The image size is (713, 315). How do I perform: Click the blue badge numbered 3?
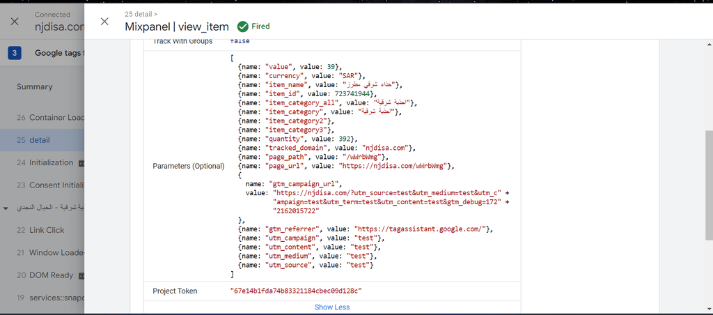(x=15, y=53)
